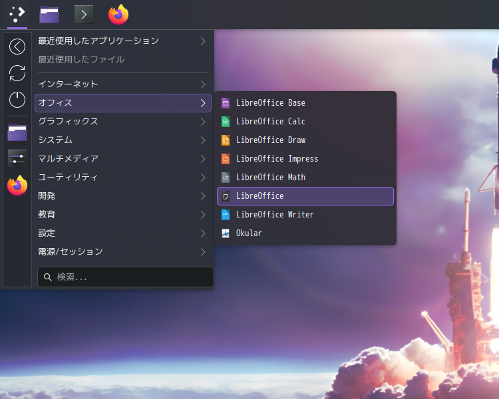Open the ユーティリティ category
This screenshot has height=399, width=499.
(123, 178)
